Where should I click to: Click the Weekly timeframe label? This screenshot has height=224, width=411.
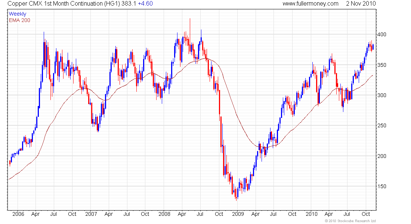tap(18, 14)
